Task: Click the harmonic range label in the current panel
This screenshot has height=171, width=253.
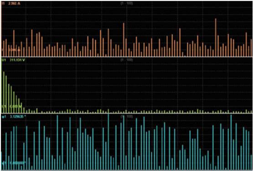Action: tap(127, 3)
